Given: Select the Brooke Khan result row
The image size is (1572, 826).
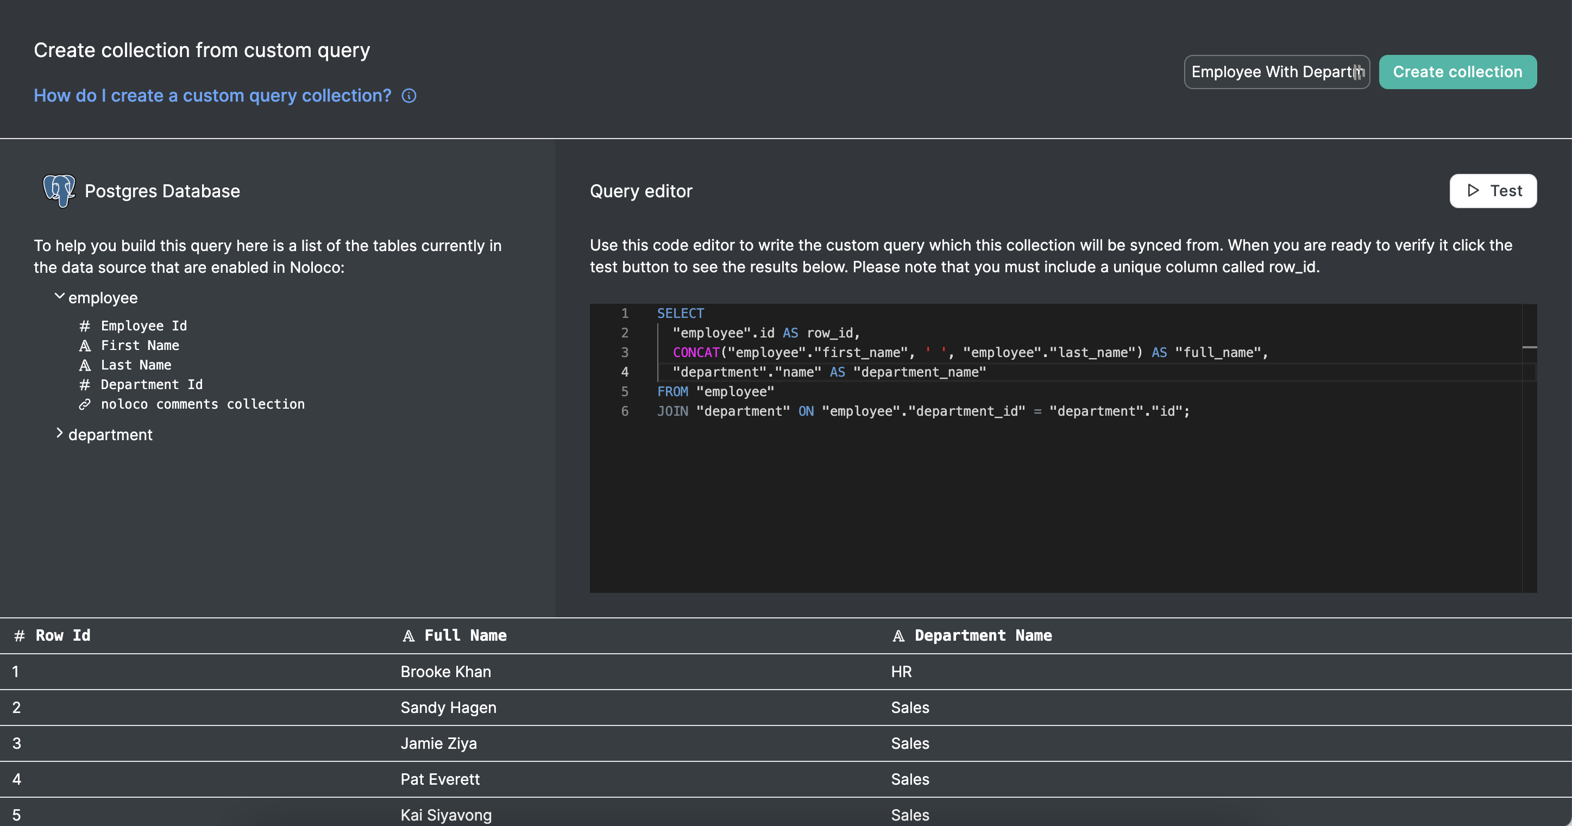Looking at the screenshot, I should 445,672.
